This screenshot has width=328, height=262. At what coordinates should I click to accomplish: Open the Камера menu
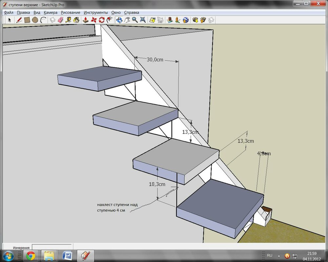pos(51,12)
